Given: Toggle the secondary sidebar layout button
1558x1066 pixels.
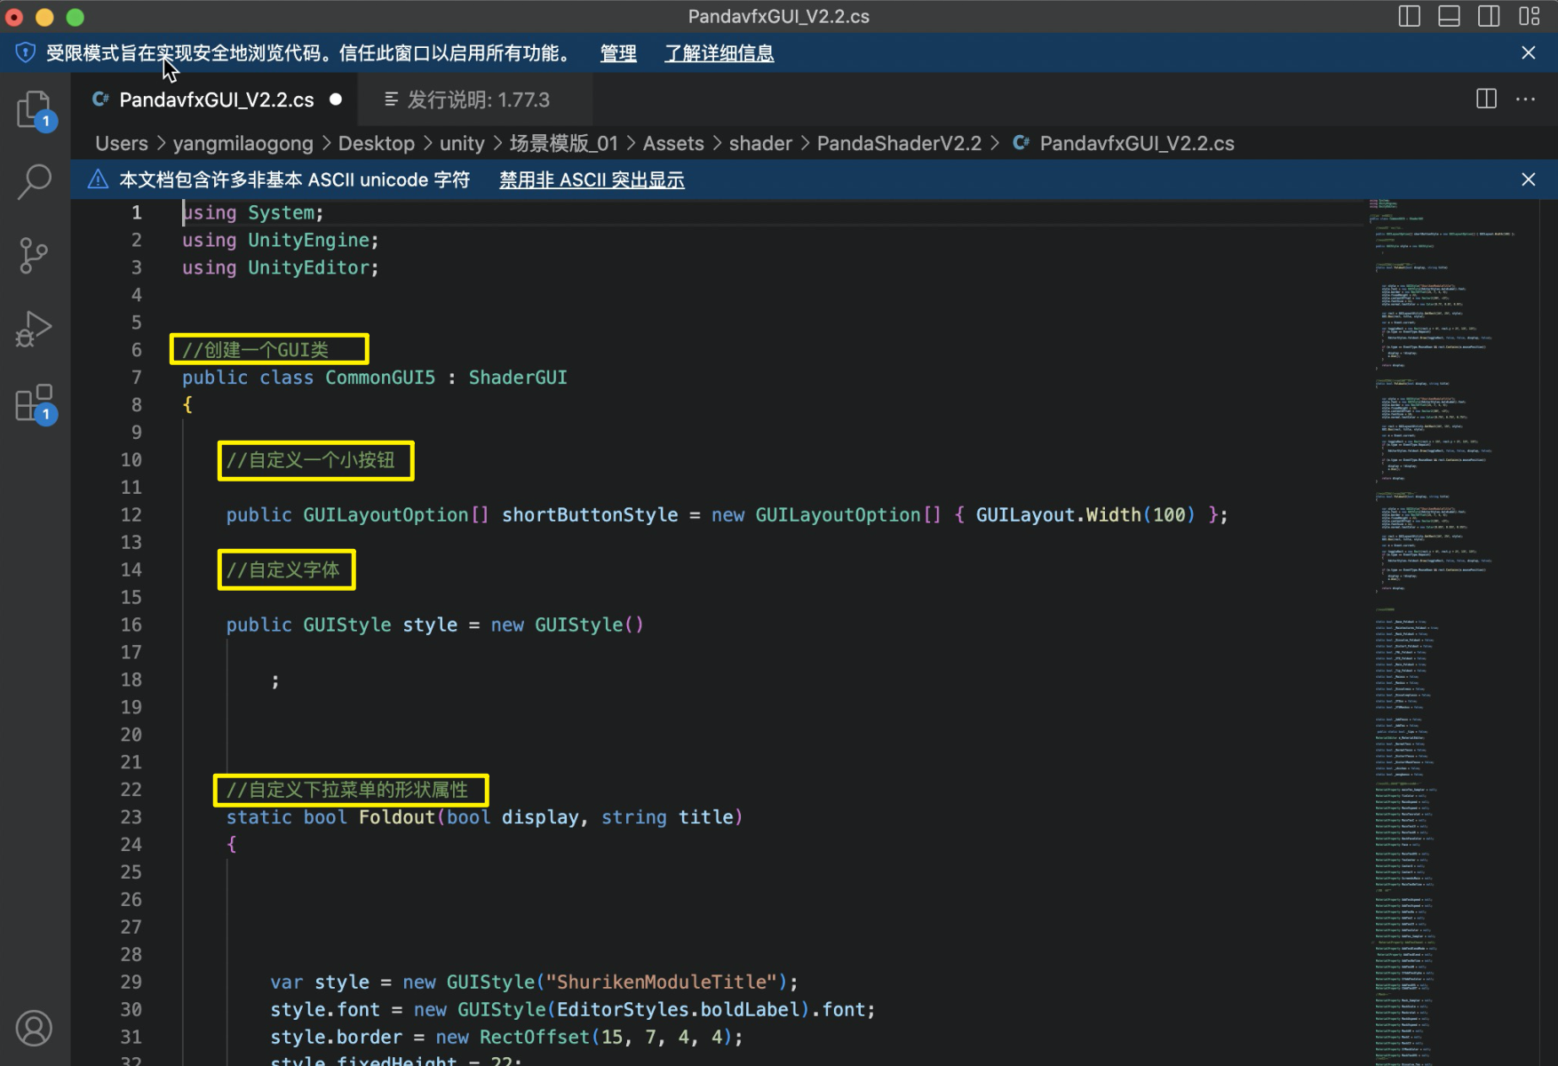Looking at the screenshot, I should point(1489,16).
